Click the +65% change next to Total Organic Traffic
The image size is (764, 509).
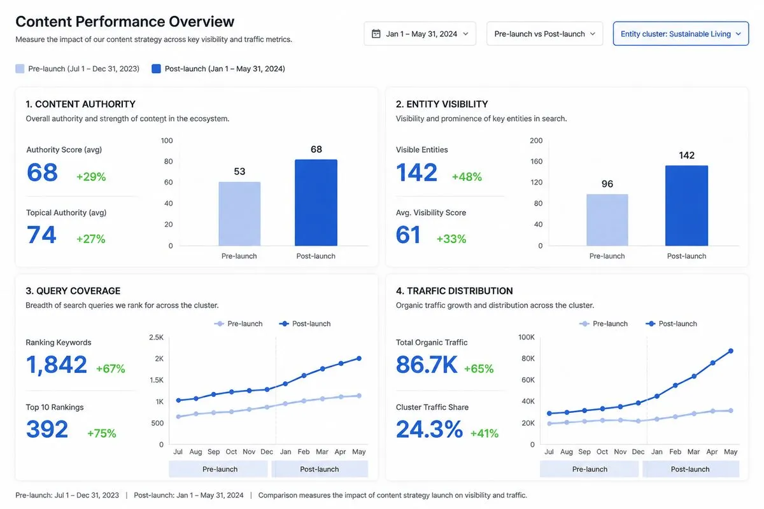click(x=479, y=369)
